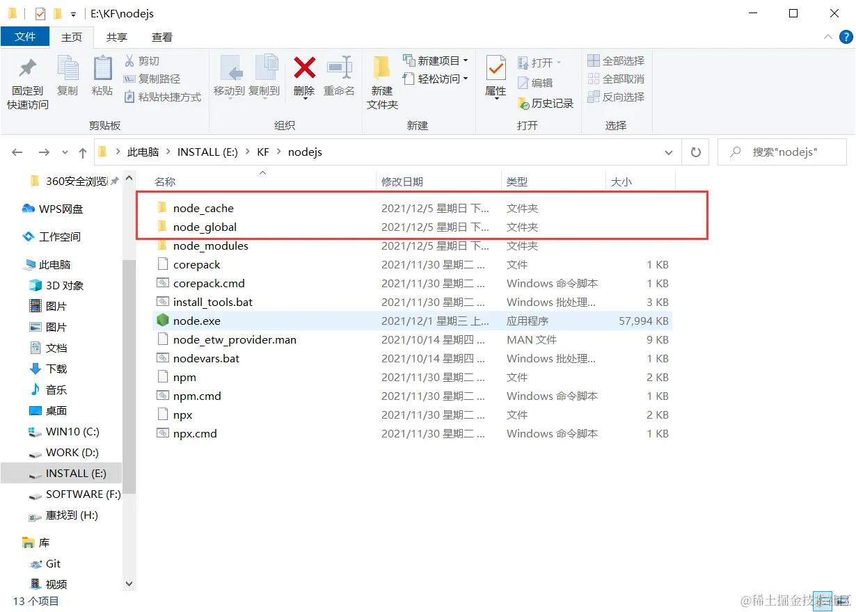Pin to Quick access (固定到快速访问)

(x=28, y=82)
